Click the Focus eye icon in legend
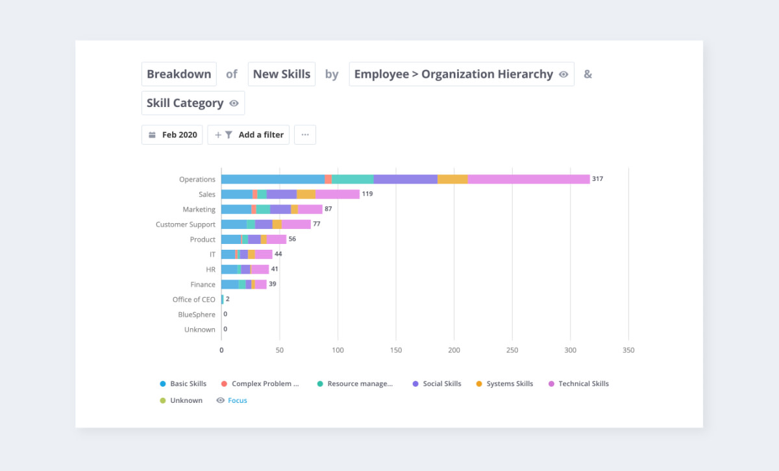Screen dimensions: 779x471 220,400
